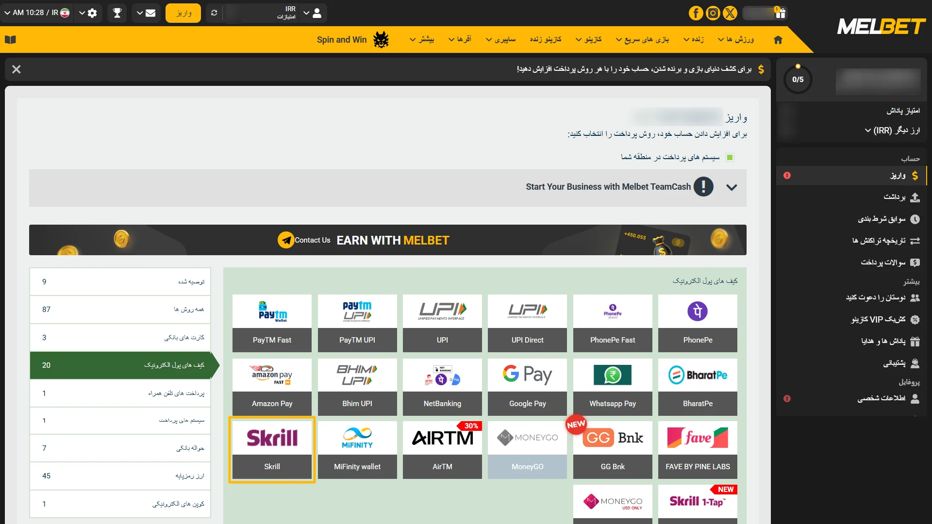Image resolution: width=932 pixels, height=524 pixels.
Task: Expand the کازینو casino menu
Action: tap(588, 39)
